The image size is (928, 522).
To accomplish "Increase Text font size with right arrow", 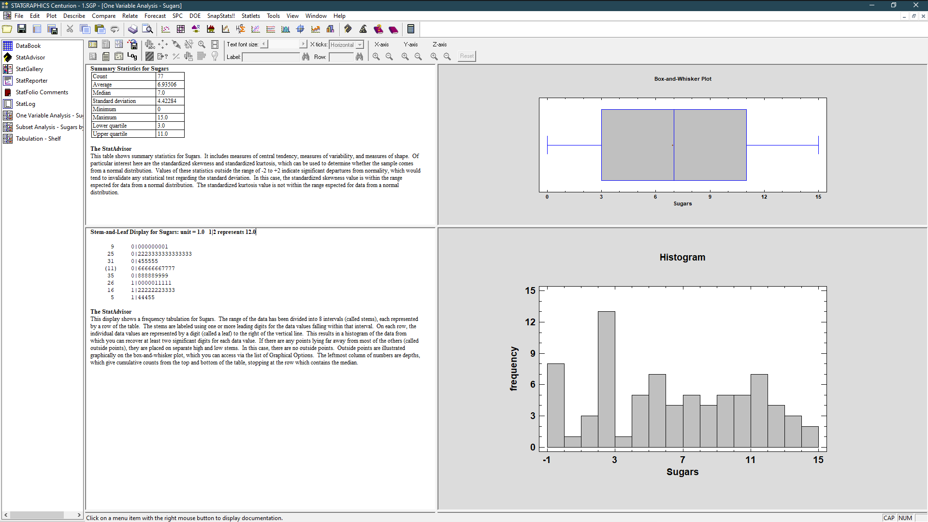I will click(x=303, y=44).
